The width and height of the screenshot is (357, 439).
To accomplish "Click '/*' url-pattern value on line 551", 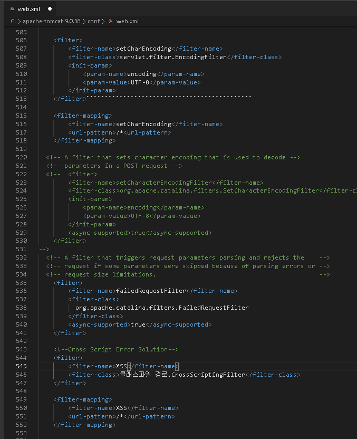I will [x=120, y=416].
